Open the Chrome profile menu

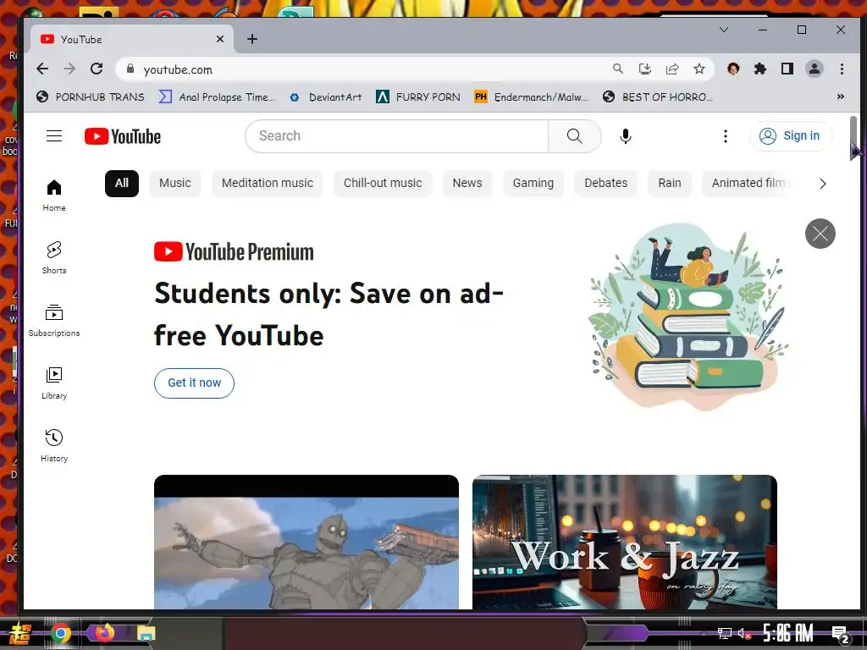click(x=815, y=69)
